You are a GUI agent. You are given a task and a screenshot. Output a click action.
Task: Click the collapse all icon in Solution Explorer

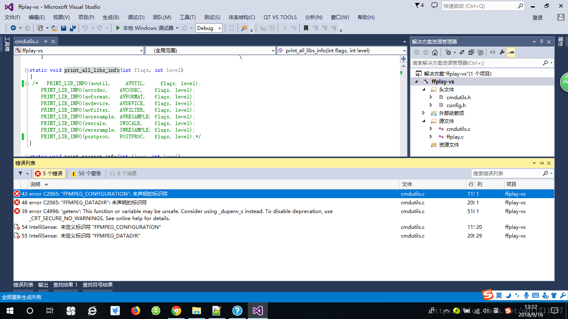(471, 52)
